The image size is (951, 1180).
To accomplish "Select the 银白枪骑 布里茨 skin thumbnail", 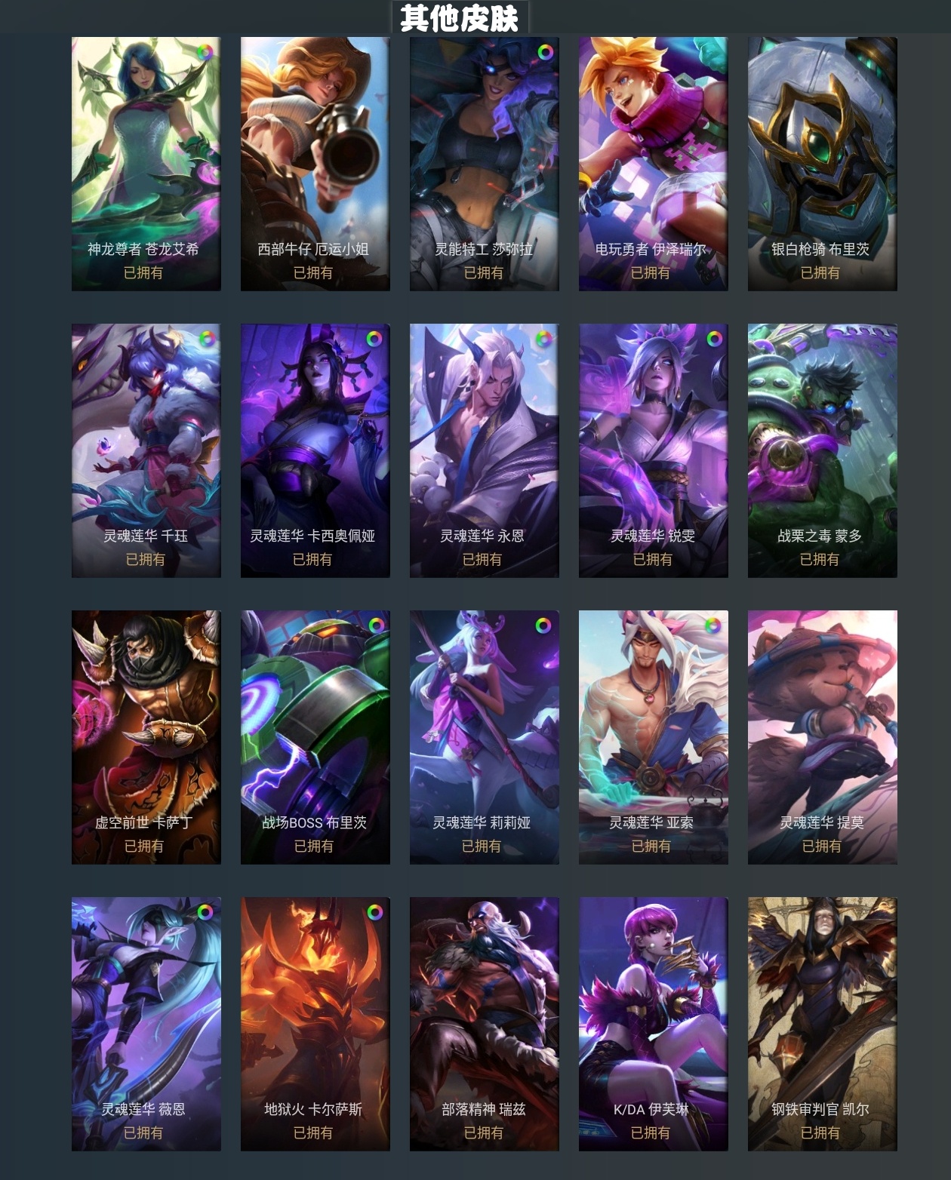I will (823, 164).
